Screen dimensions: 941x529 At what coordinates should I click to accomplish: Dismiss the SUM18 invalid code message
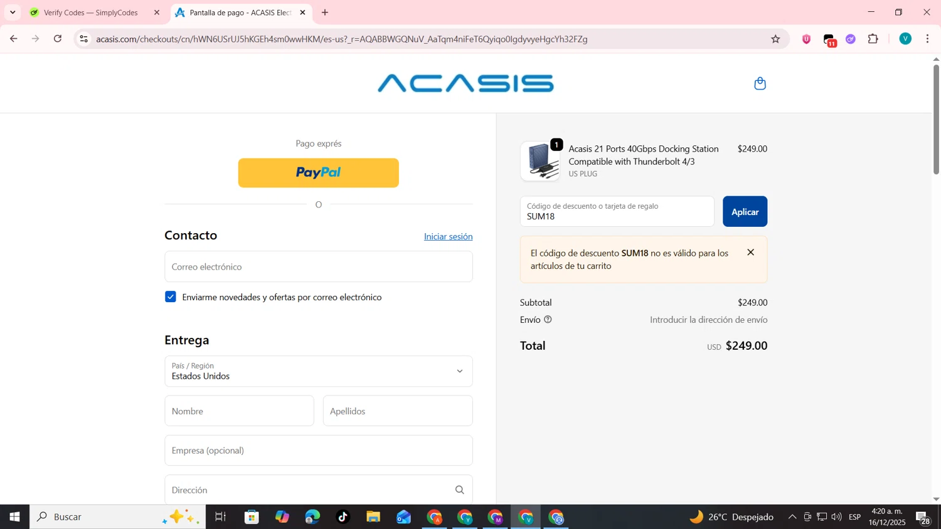tap(750, 253)
